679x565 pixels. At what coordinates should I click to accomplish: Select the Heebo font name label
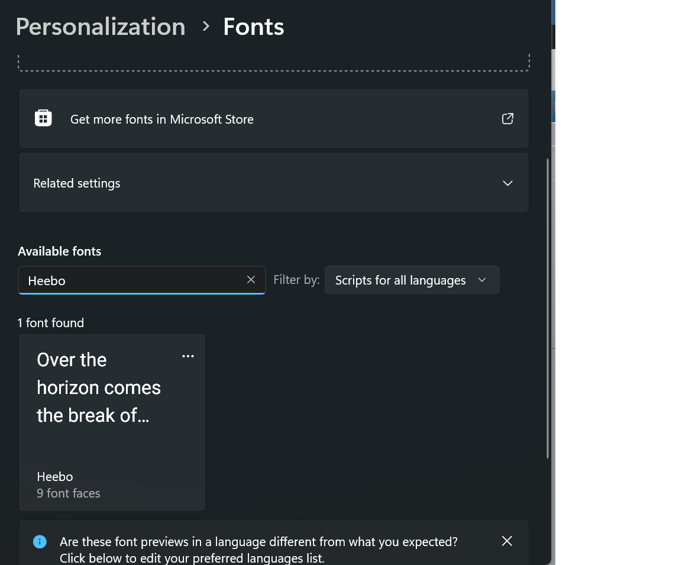click(55, 477)
